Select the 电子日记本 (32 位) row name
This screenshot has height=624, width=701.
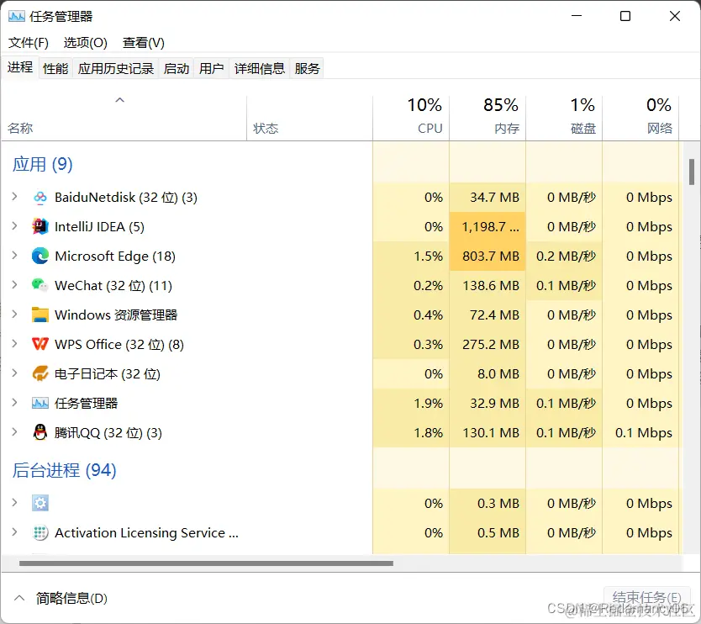point(108,374)
